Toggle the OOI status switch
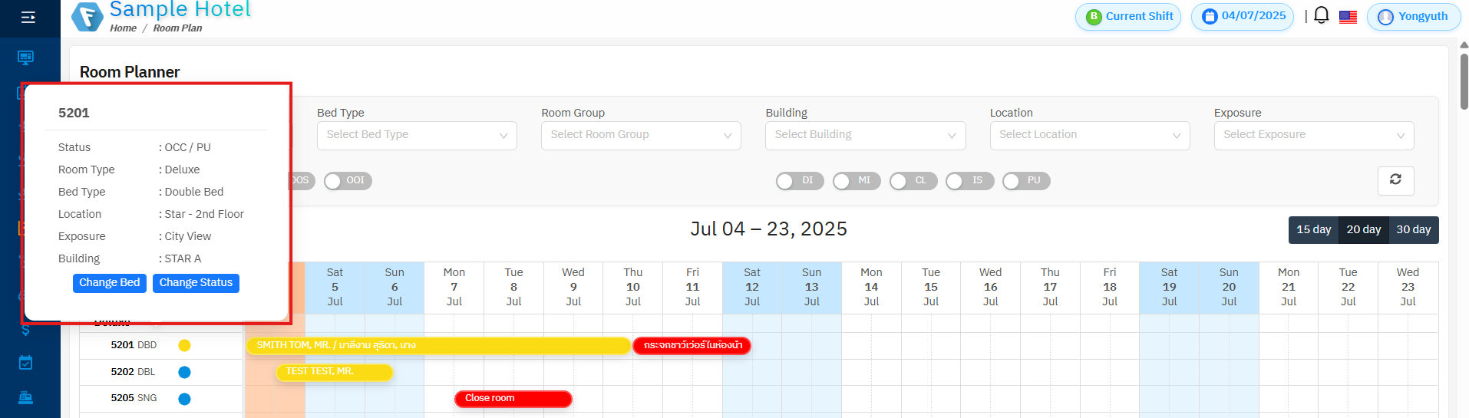Image resolution: width=1469 pixels, height=418 pixels. pyautogui.click(x=348, y=181)
